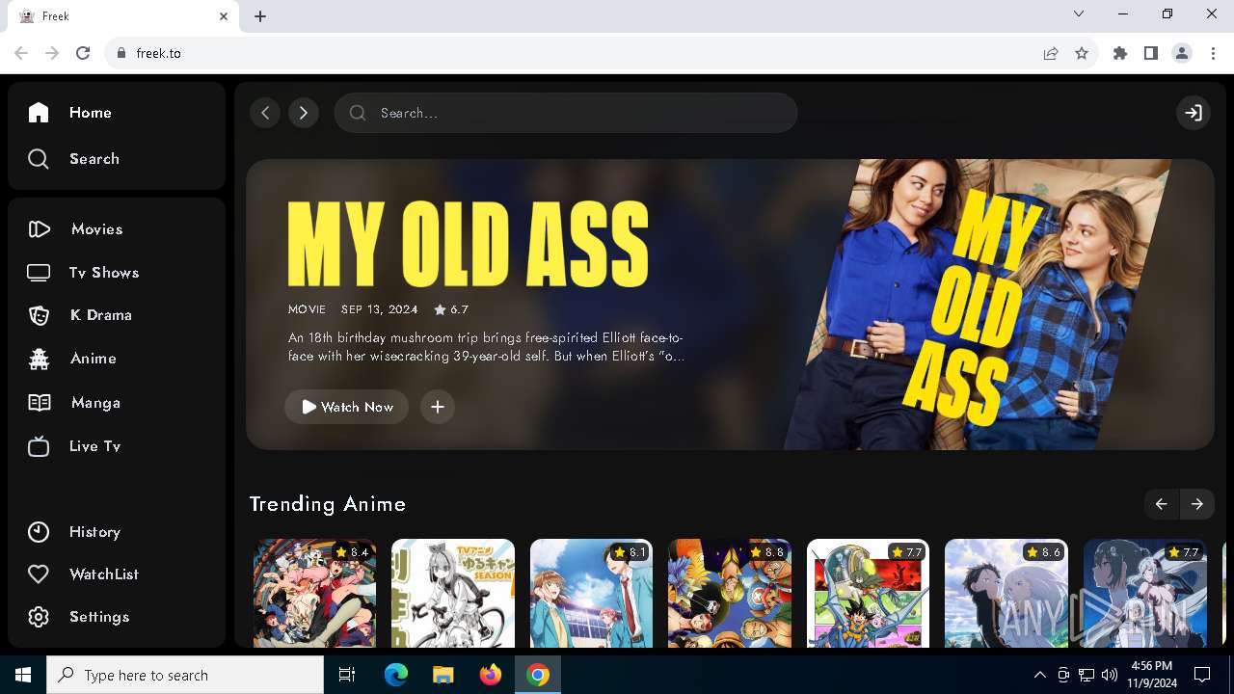Click the Search label in sidebar
This screenshot has height=694, width=1234.
pos(94,159)
